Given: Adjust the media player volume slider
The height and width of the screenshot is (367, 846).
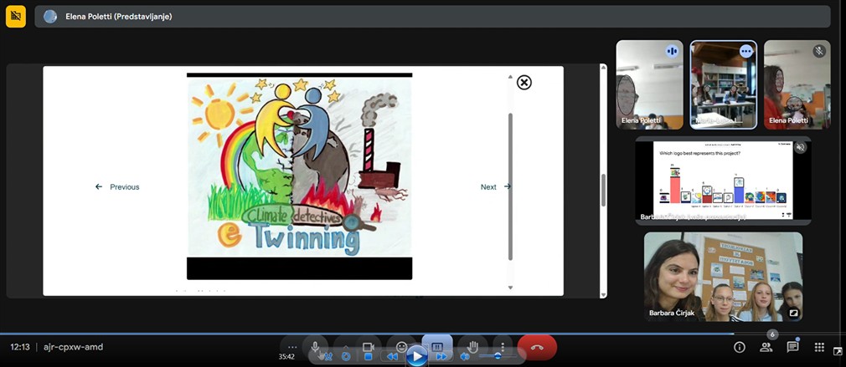Looking at the screenshot, I should (x=497, y=355).
